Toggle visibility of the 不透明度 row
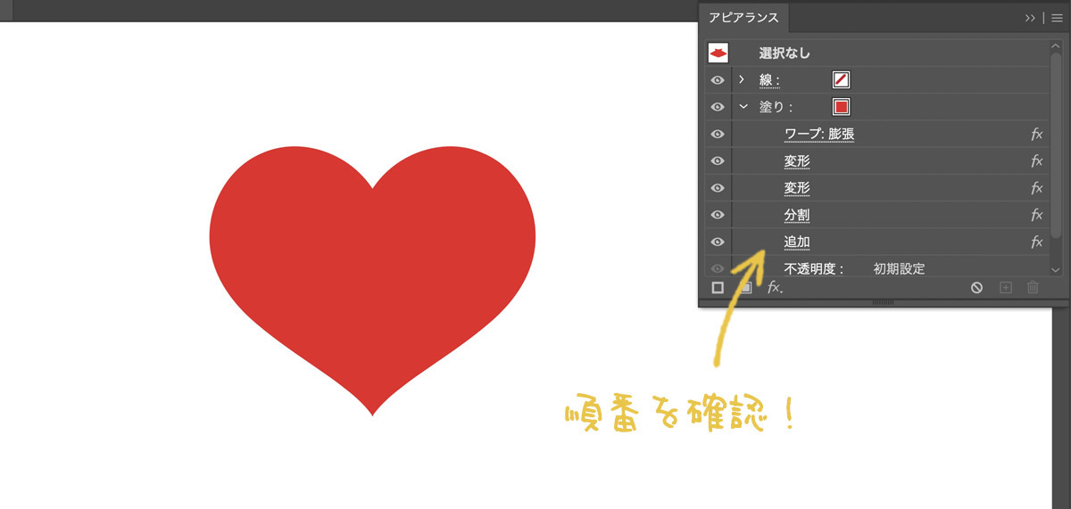 718,268
